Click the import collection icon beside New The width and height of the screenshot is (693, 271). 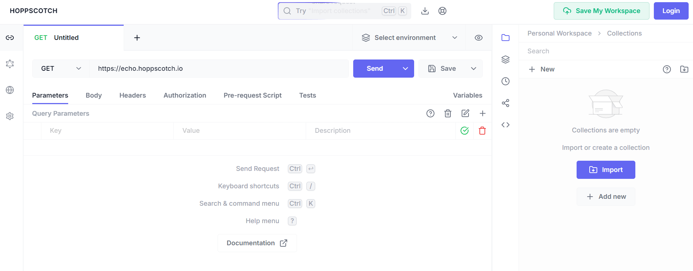coord(684,69)
